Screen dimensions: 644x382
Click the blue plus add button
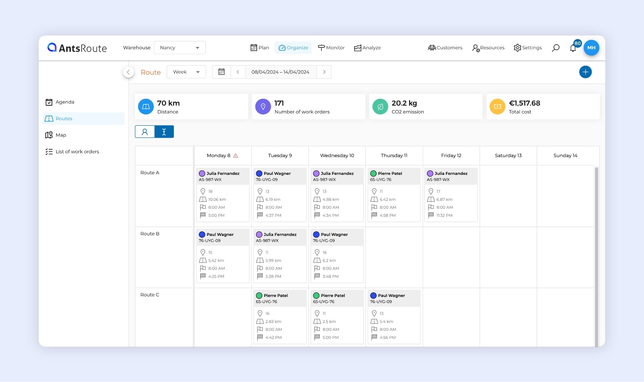pyautogui.click(x=585, y=72)
